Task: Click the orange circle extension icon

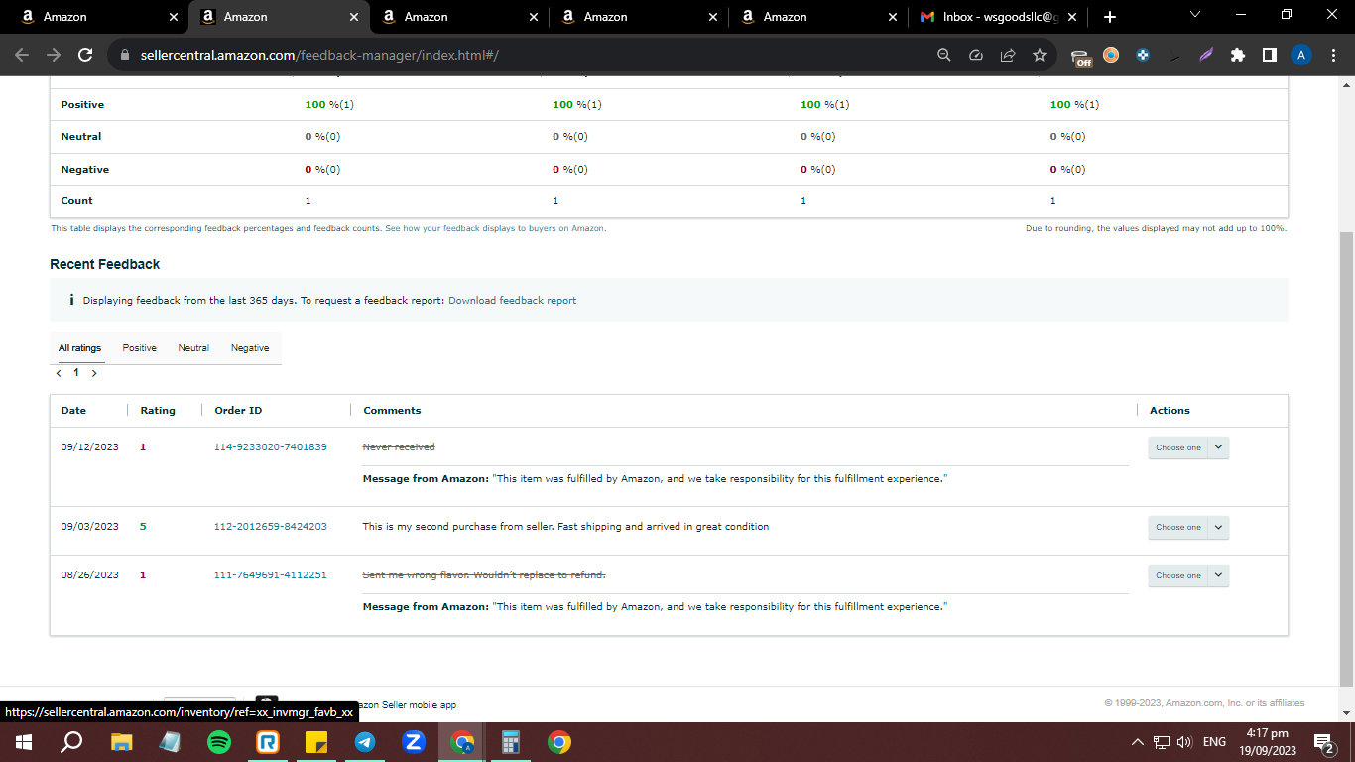Action: (x=1111, y=55)
